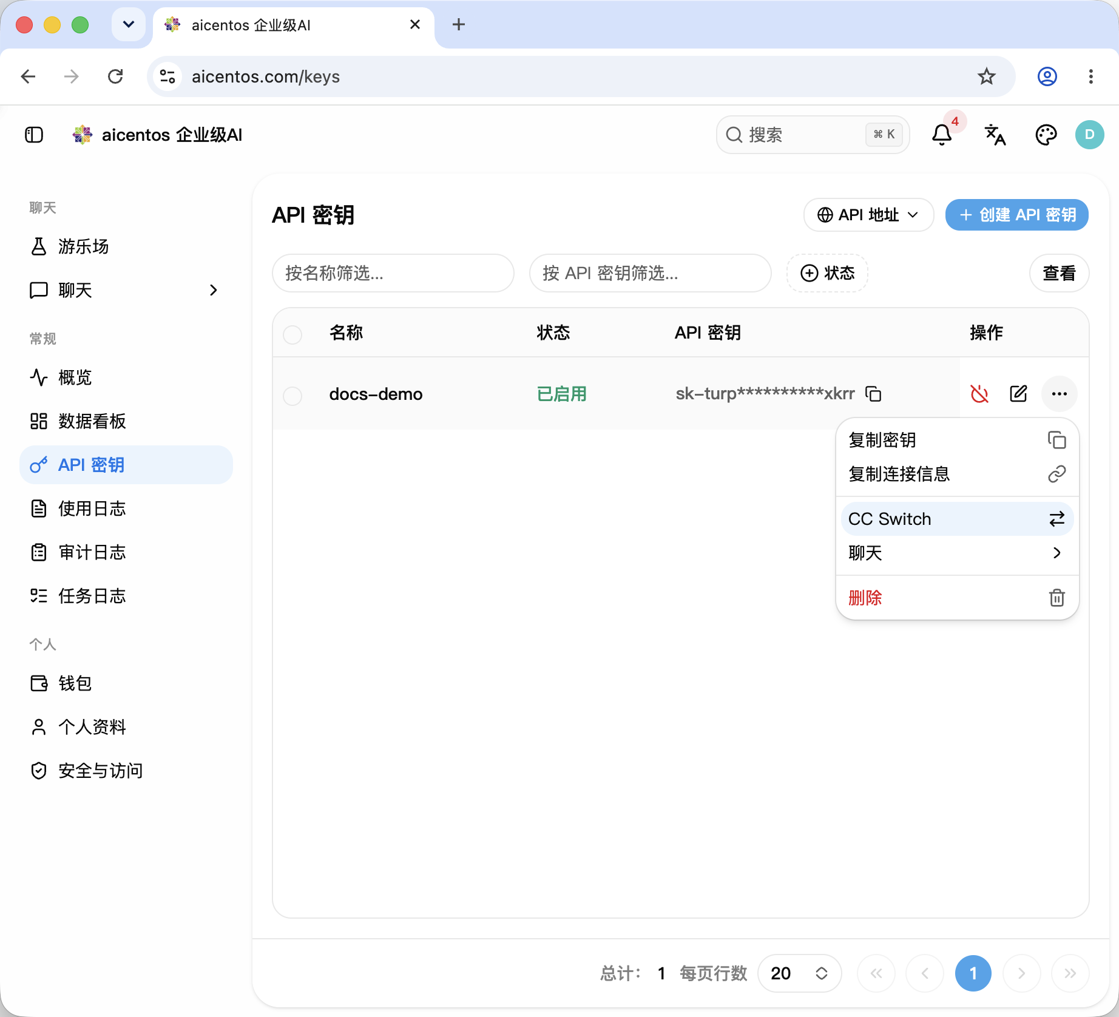The image size is (1119, 1017).
Task: Open the 搜索 search box
Action: coord(813,135)
